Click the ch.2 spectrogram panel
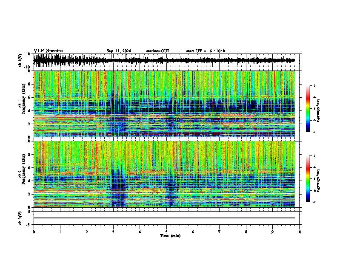 (x=164, y=174)
